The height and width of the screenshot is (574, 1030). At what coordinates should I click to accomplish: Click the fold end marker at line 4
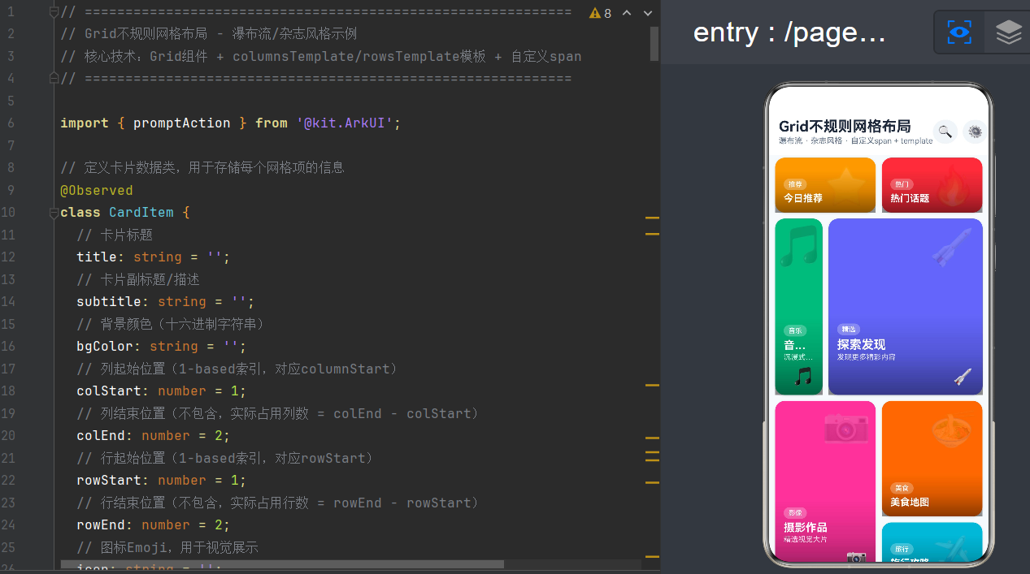pyautogui.click(x=54, y=78)
